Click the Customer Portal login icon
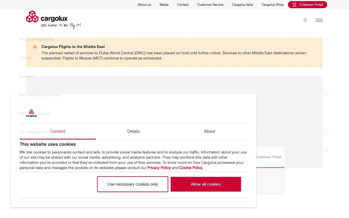 [294, 5]
